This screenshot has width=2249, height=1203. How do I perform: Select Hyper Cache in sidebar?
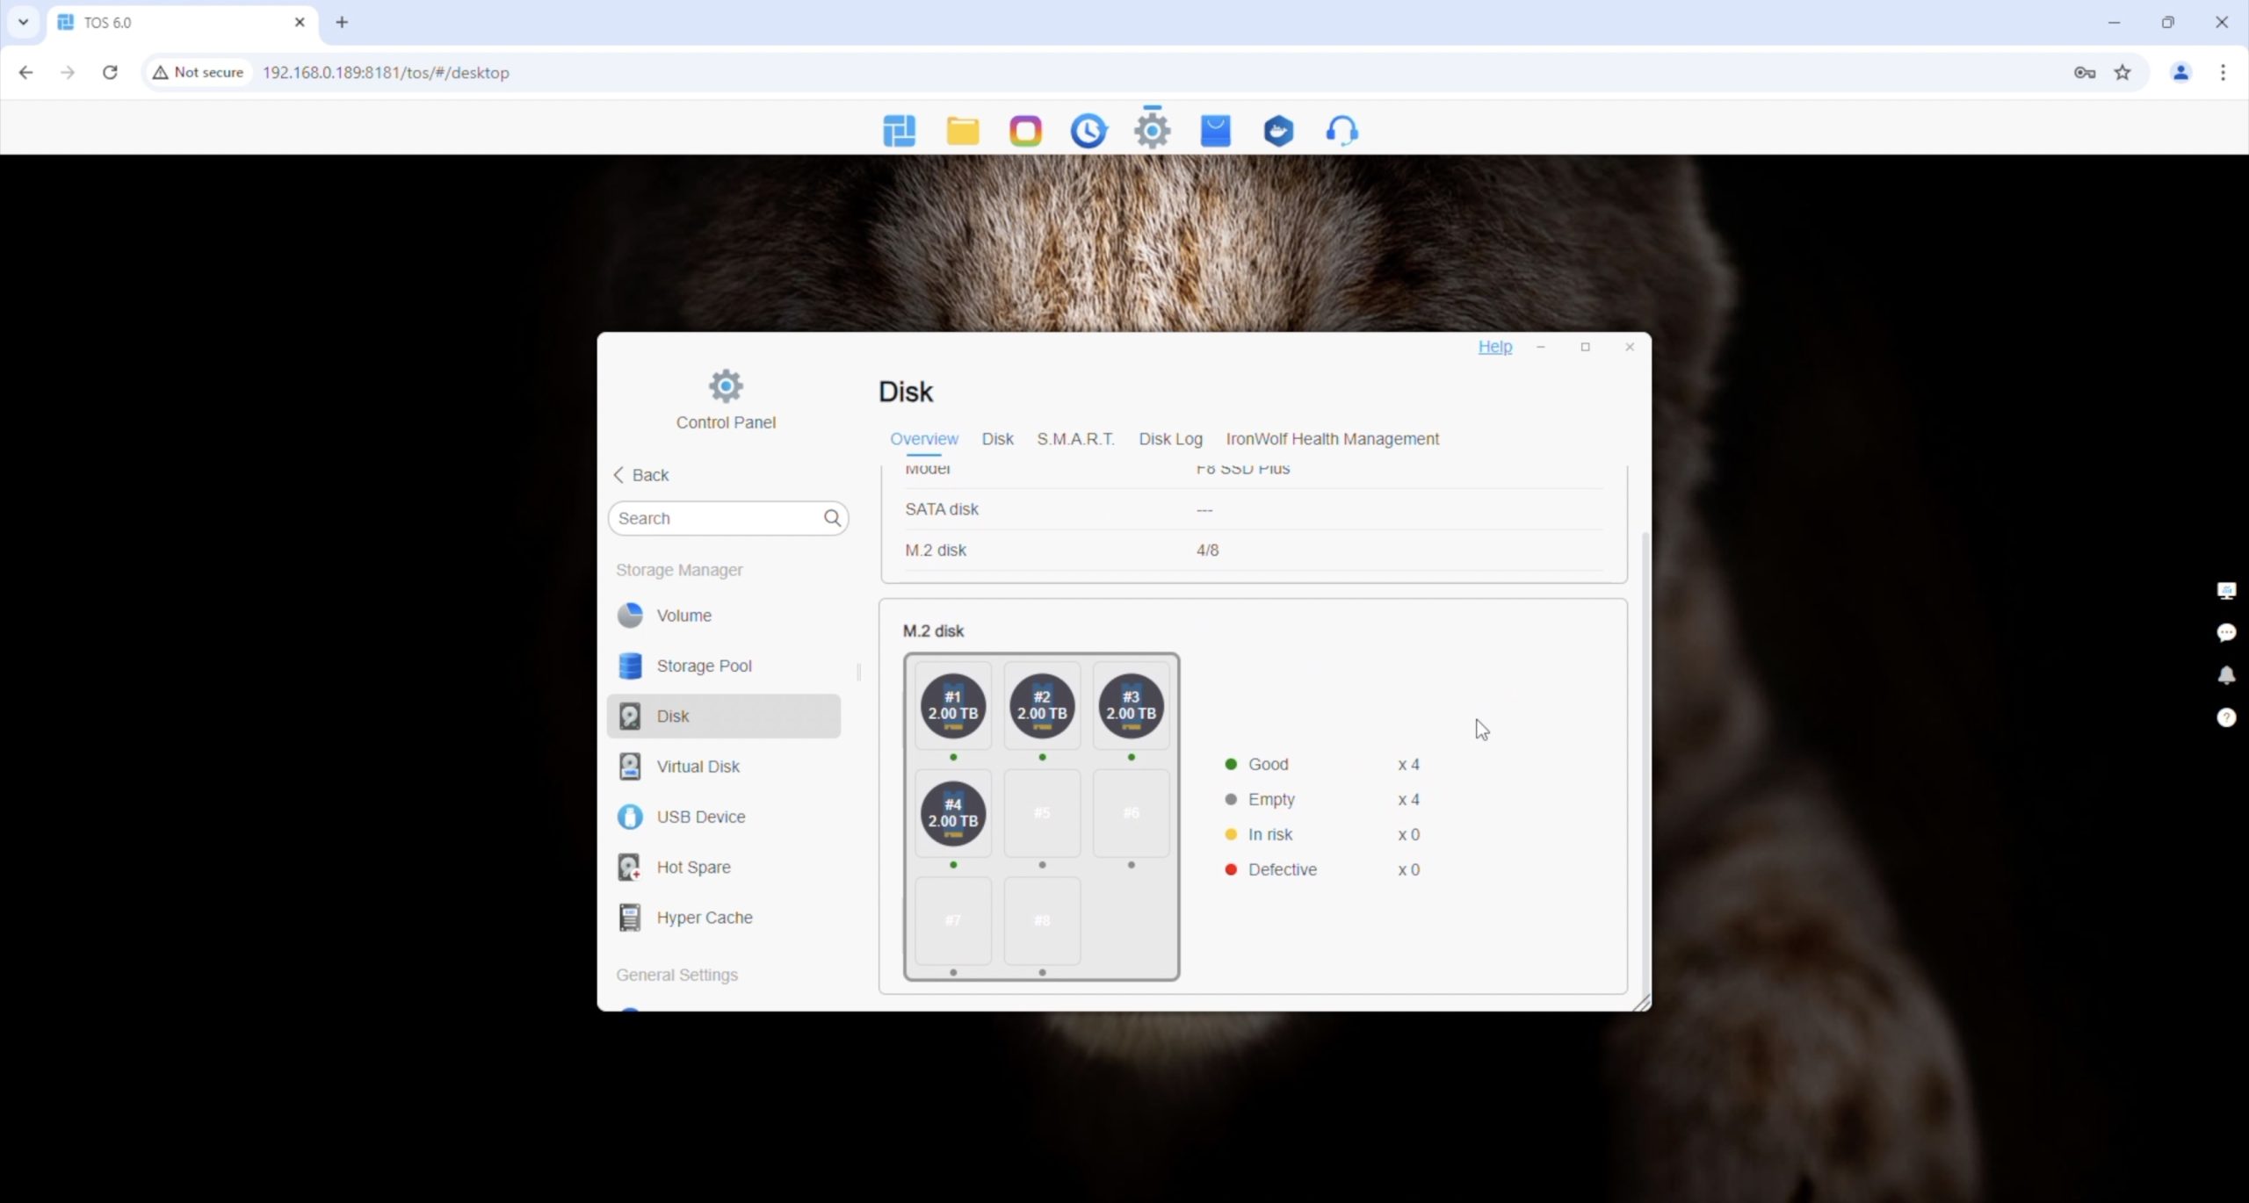[704, 918]
